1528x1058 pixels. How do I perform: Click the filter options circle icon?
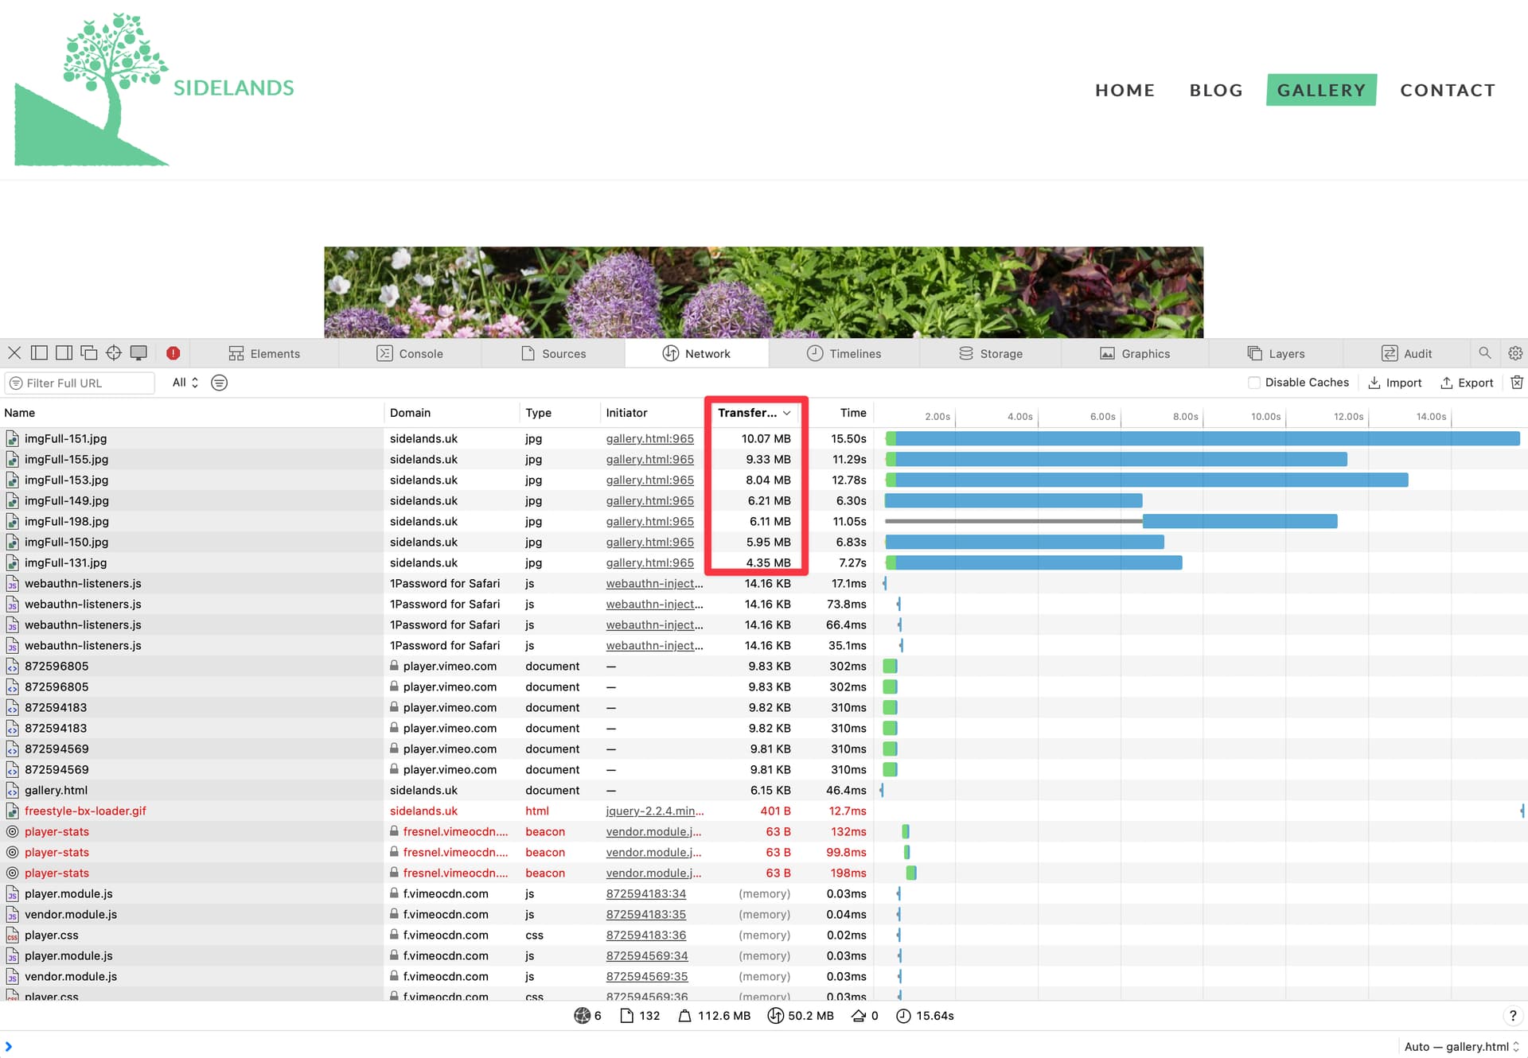click(x=219, y=383)
